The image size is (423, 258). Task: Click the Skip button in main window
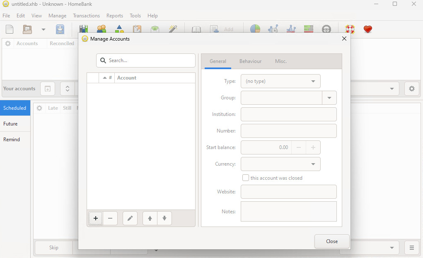click(54, 248)
